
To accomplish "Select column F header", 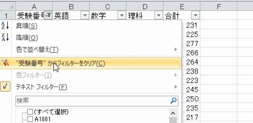I will 219,6.
